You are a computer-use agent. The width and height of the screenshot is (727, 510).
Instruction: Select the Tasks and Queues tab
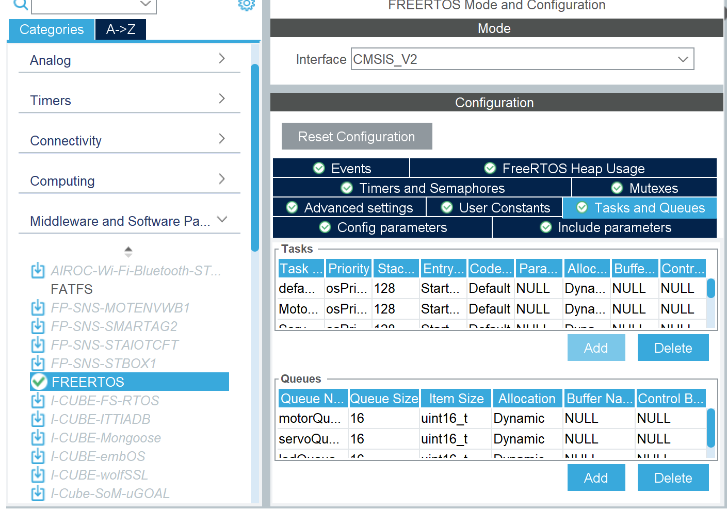point(640,207)
